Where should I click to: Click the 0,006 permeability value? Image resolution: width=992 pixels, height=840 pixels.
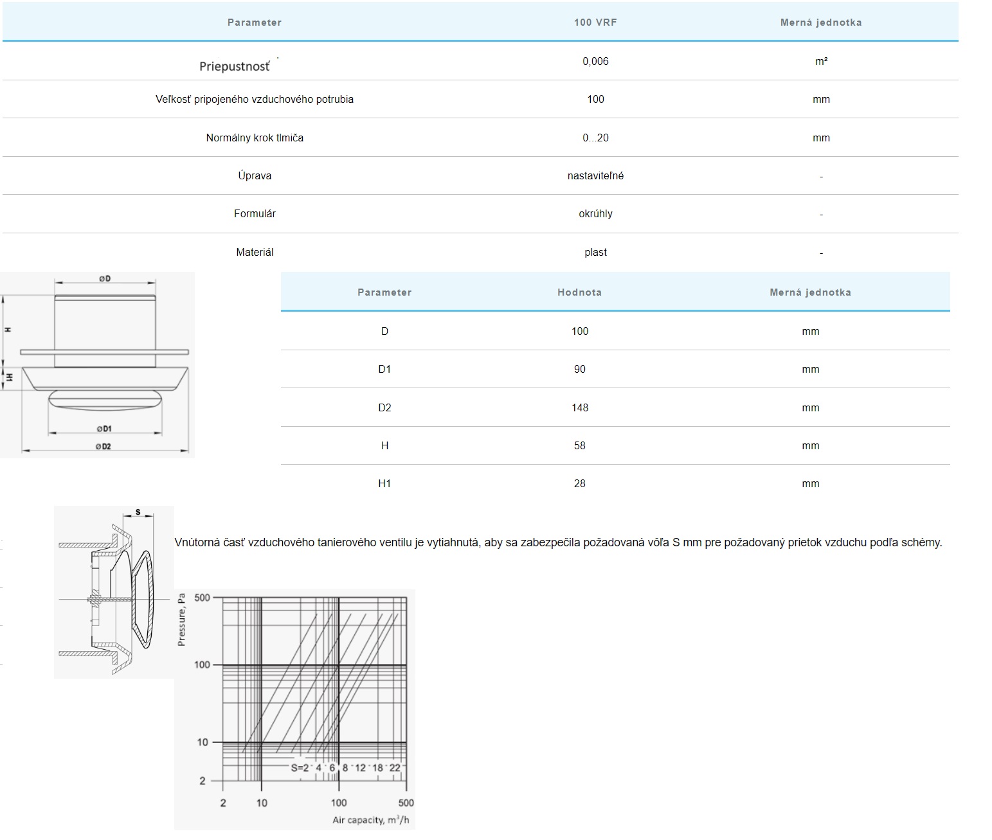pos(595,62)
